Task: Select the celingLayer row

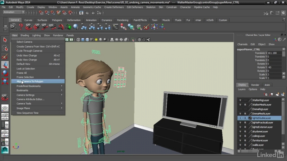Action: pyautogui.click(x=259, y=136)
